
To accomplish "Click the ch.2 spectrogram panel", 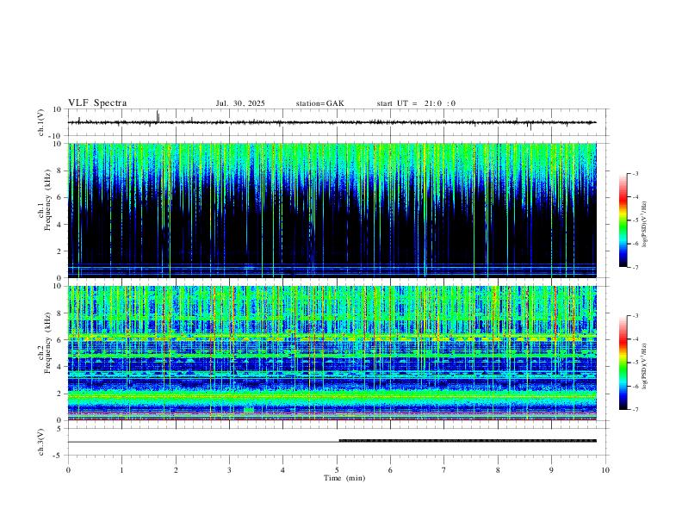I will coord(332,353).
